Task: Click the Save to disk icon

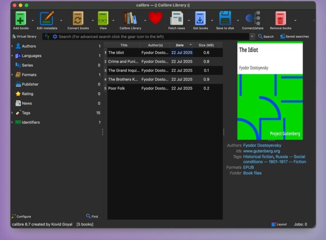Action: pyautogui.click(x=225, y=18)
